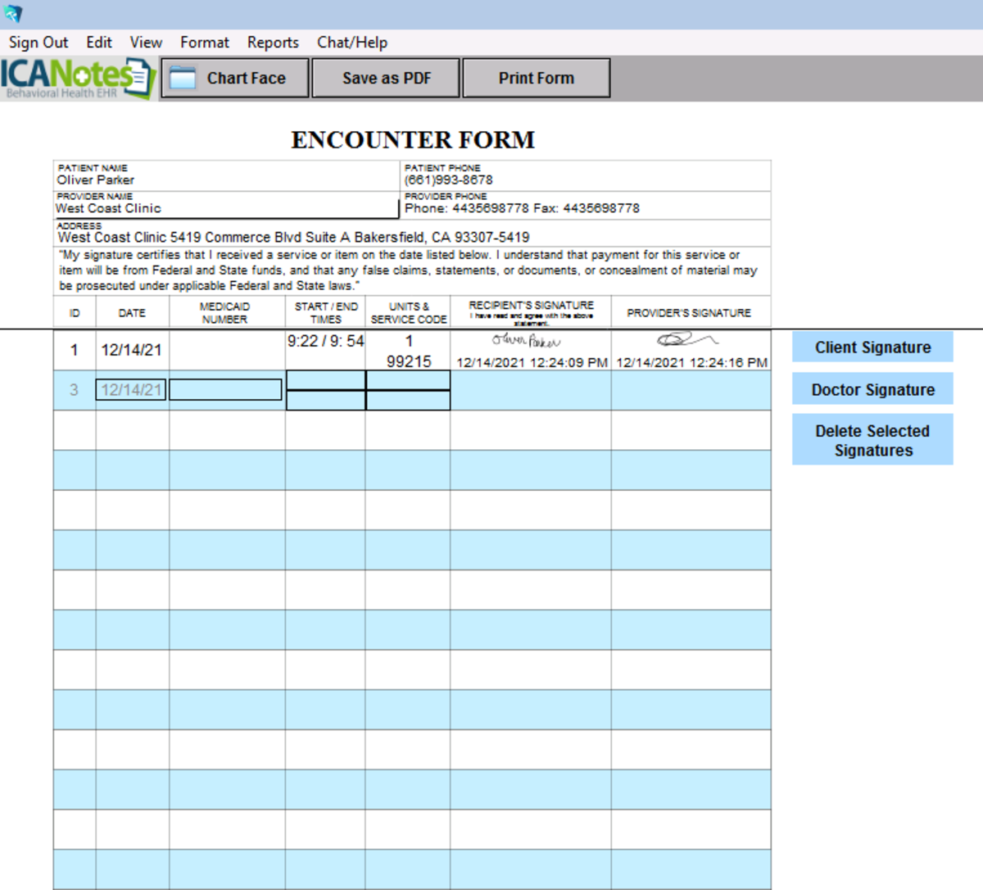This screenshot has width=983, height=890.
Task: Open the Reports menu
Action: point(273,43)
